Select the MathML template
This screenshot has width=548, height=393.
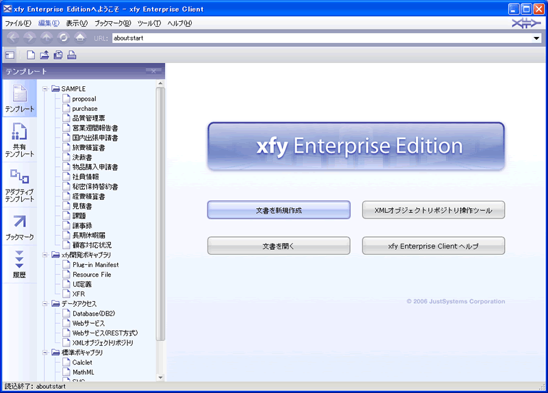point(83,372)
